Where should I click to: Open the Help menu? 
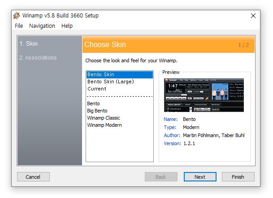(67, 26)
